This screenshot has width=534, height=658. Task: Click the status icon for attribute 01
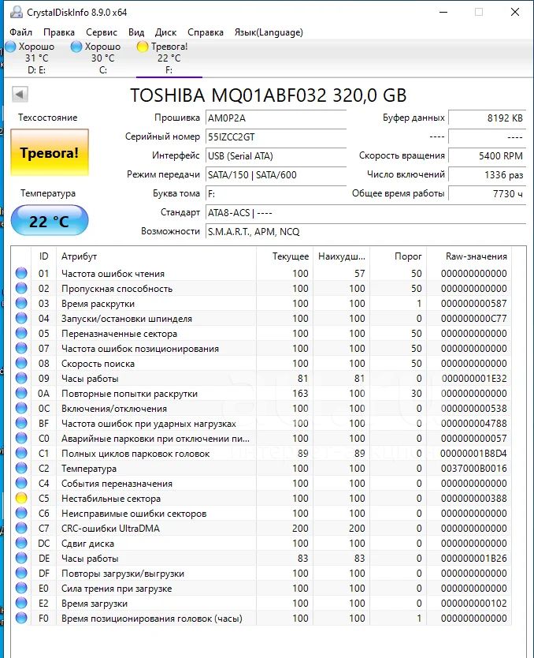coord(21,273)
